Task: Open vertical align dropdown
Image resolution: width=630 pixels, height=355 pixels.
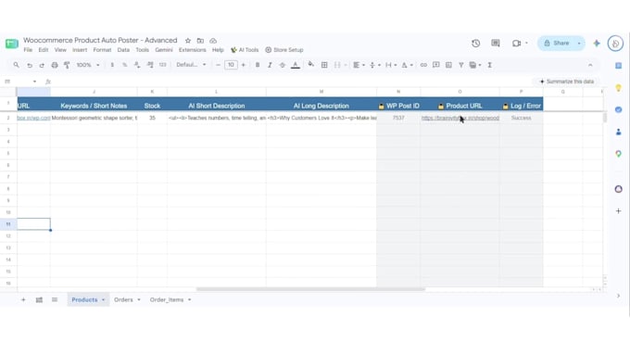Action: [374, 65]
